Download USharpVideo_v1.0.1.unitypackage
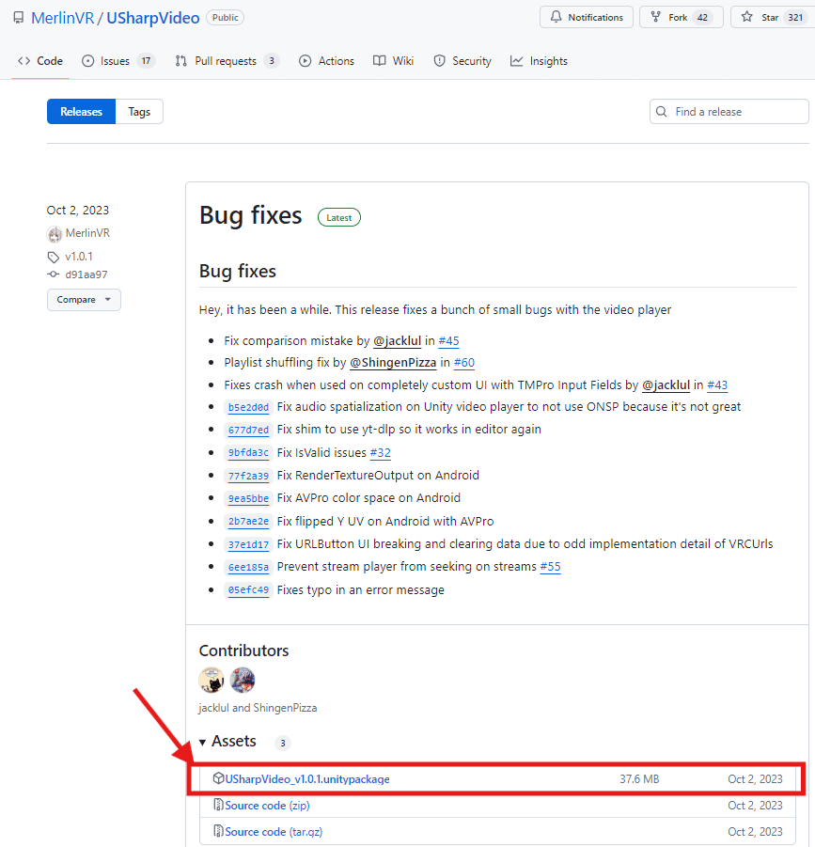Viewport: 815px width, 847px height. tap(307, 779)
